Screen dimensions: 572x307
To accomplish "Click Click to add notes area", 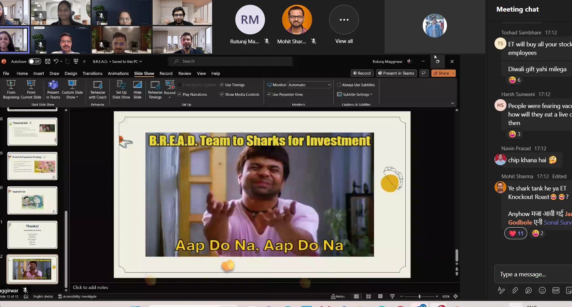I will coord(90,287).
